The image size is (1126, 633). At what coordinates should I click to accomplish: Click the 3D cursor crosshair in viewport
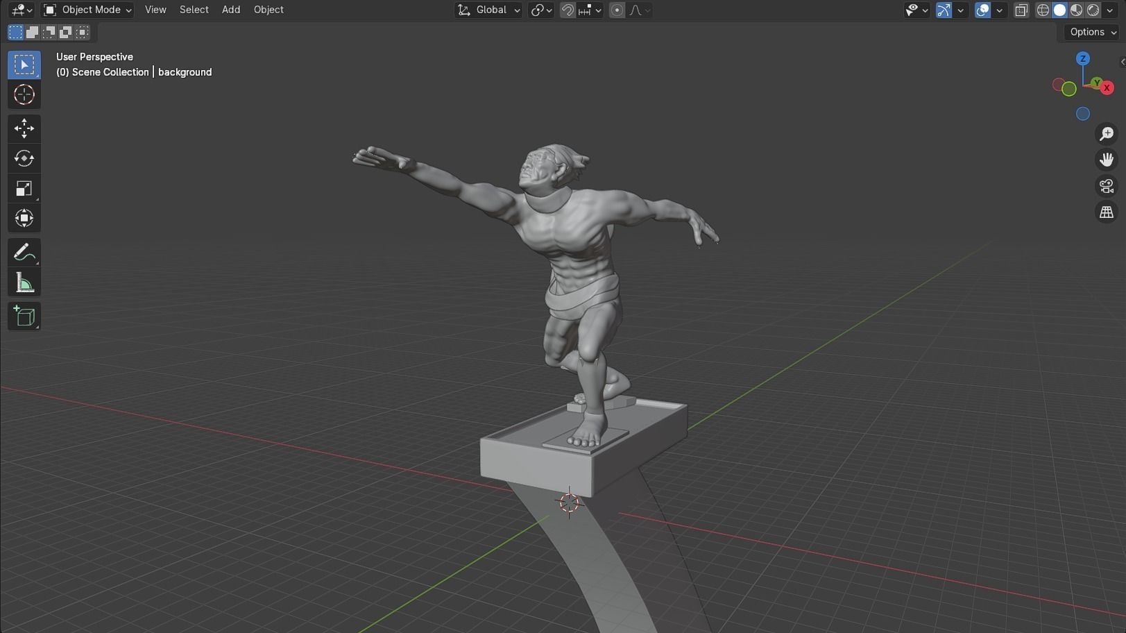[569, 503]
